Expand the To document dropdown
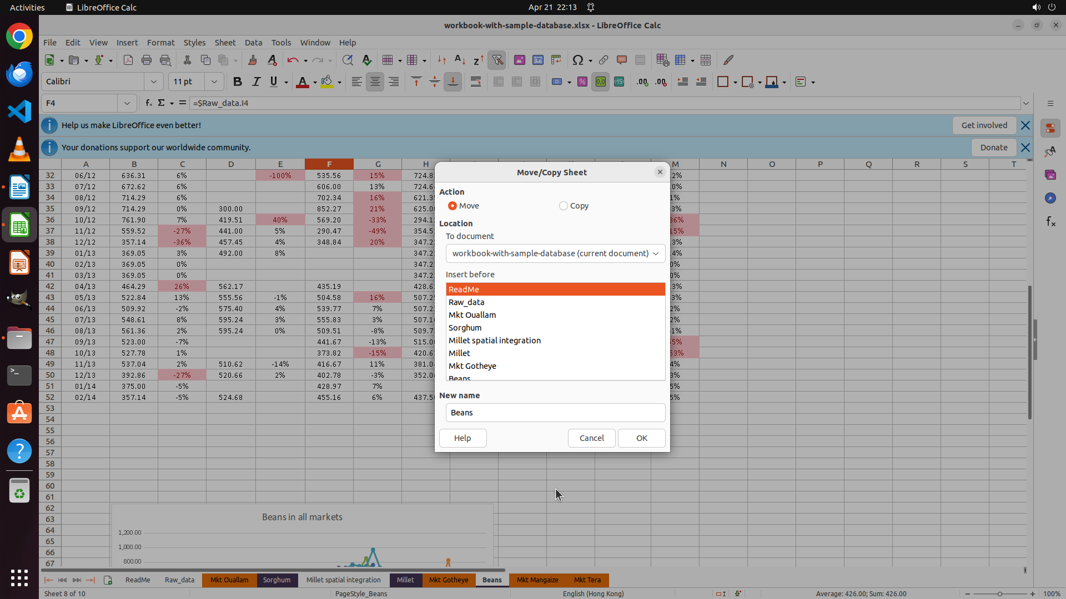The image size is (1066, 599). 555,253
